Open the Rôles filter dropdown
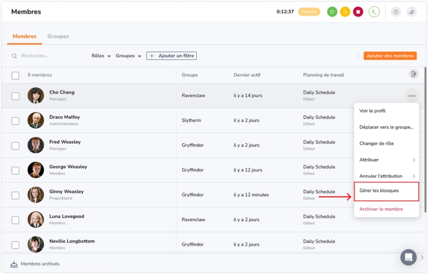This screenshot has width=428, height=274. 101,56
